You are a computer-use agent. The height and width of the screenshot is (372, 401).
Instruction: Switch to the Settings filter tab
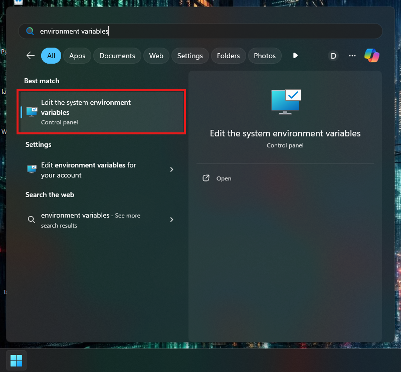click(190, 56)
